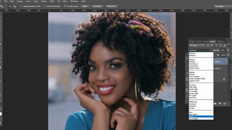
Task: Open the Type menu
Action: point(36,1)
